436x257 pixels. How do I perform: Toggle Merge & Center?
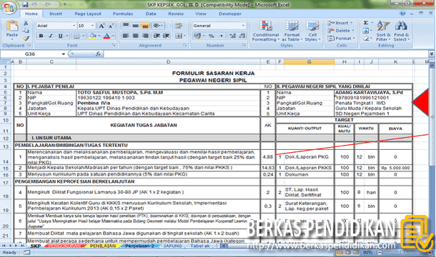click(x=178, y=36)
